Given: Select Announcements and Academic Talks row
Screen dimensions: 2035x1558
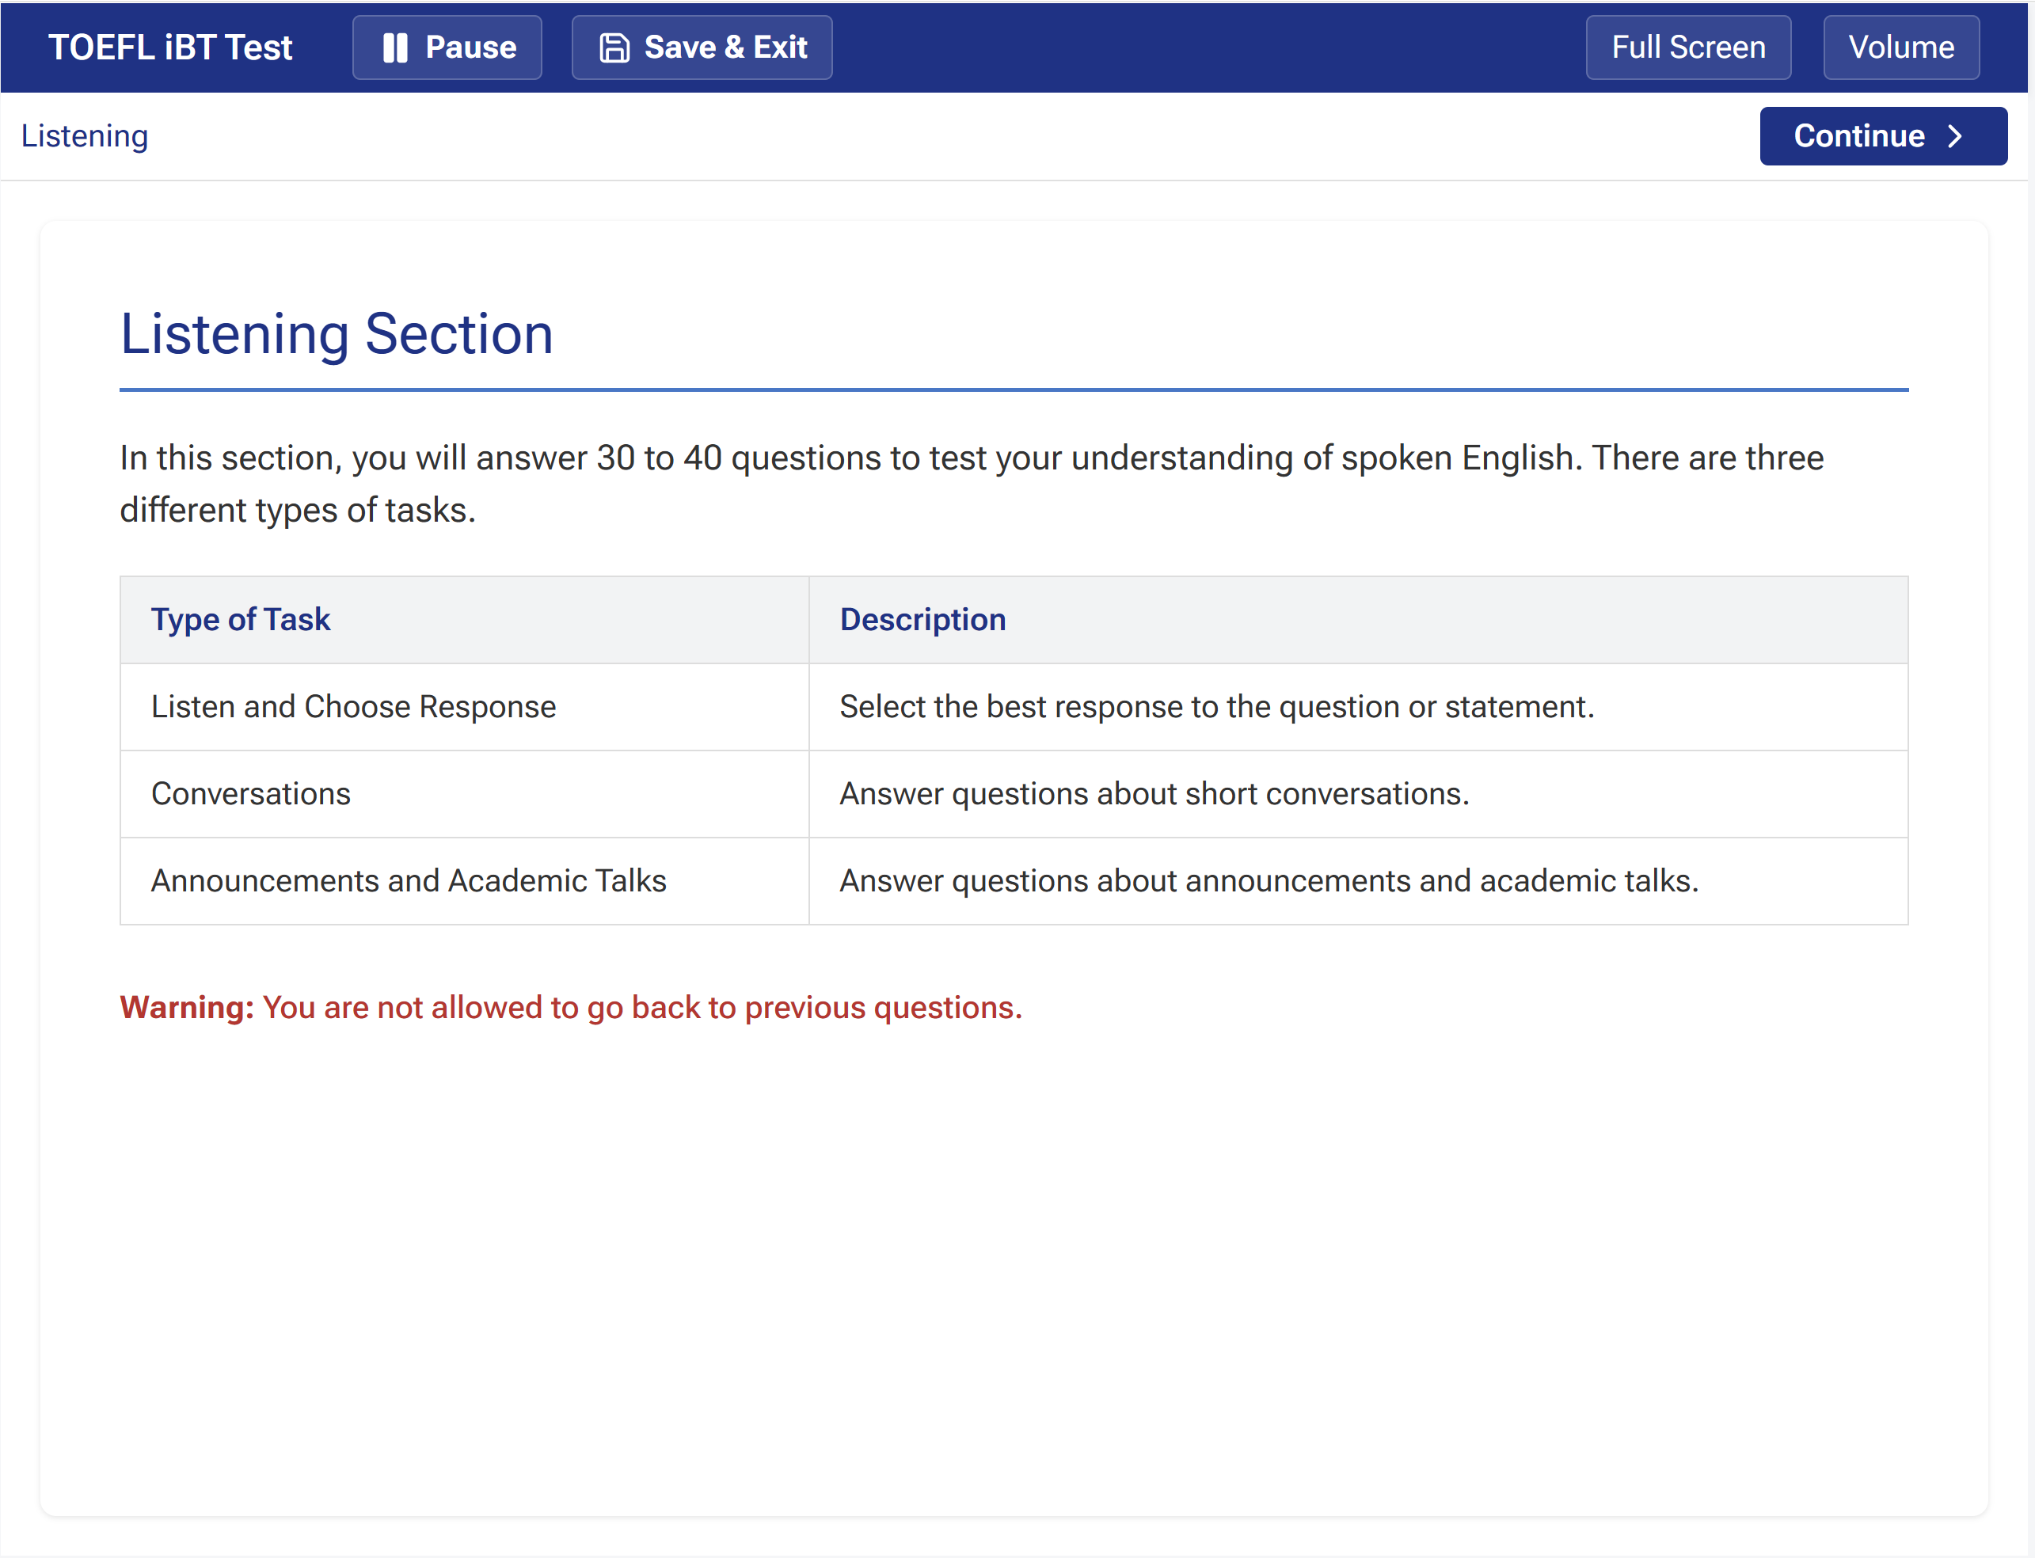Looking at the screenshot, I should [408, 881].
